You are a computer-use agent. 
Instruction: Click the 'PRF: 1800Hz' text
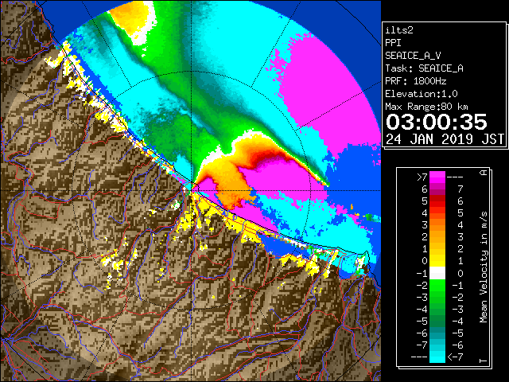pyautogui.click(x=415, y=81)
